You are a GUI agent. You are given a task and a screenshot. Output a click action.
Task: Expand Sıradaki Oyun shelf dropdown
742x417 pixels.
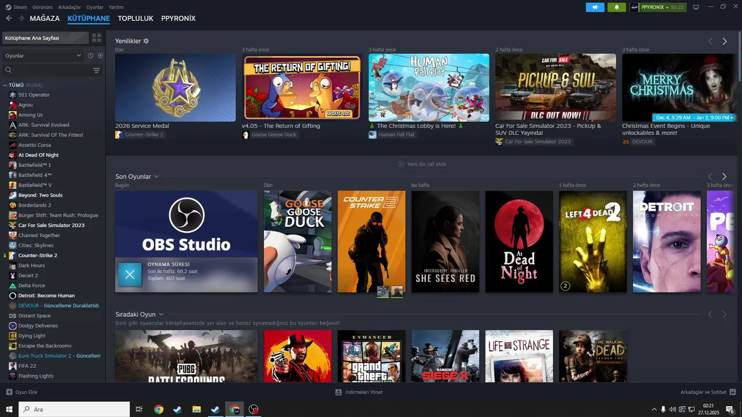[161, 314]
